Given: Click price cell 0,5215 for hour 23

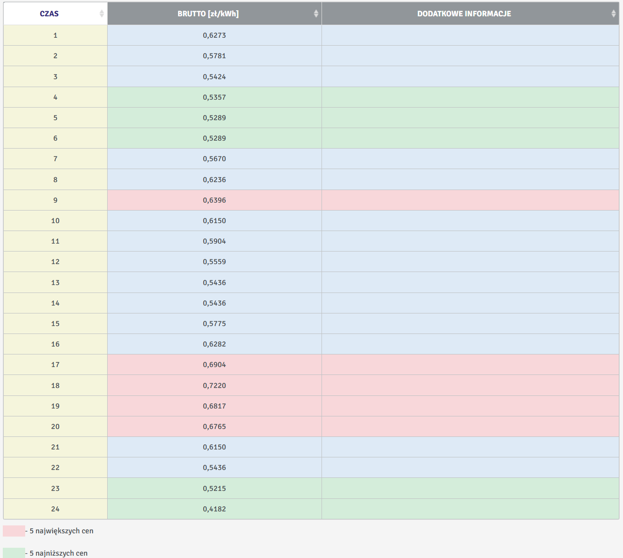Looking at the screenshot, I should click(214, 489).
